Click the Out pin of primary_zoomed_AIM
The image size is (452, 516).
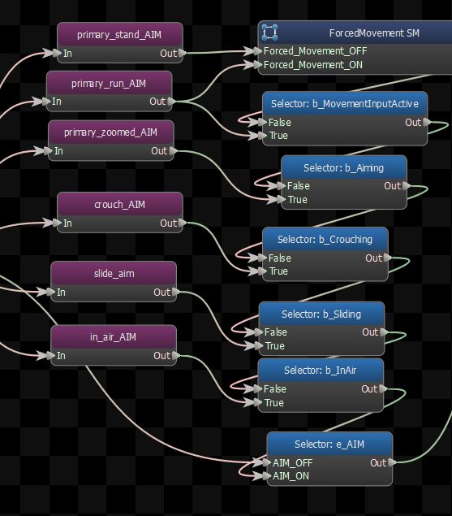pyautogui.click(x=174, y=150)
